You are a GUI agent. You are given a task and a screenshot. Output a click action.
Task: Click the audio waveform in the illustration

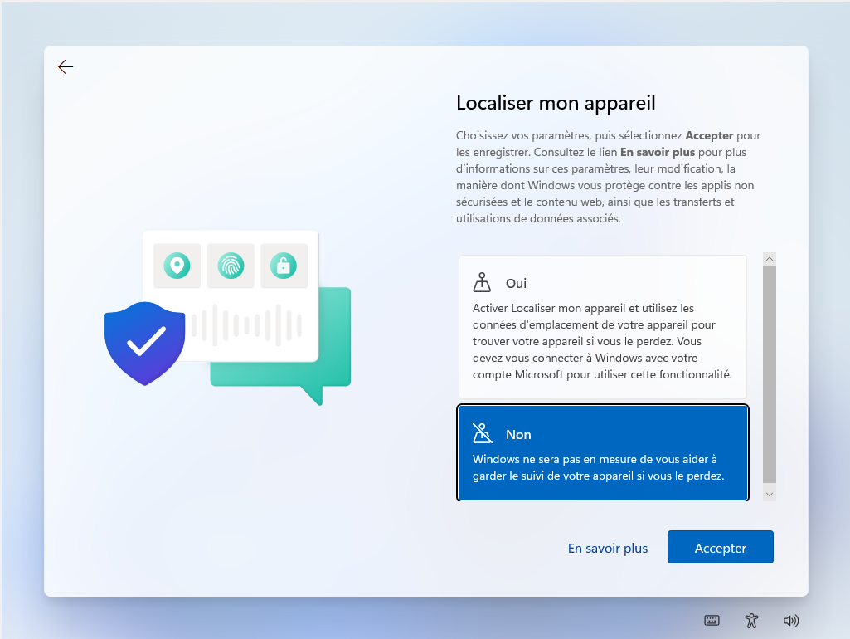tap(246, 324)
